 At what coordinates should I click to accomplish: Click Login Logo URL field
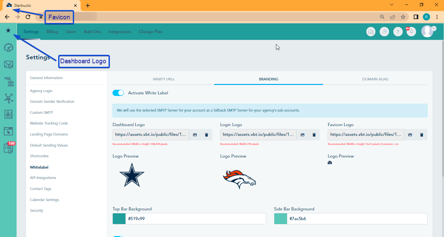click(x=258, y=135)
